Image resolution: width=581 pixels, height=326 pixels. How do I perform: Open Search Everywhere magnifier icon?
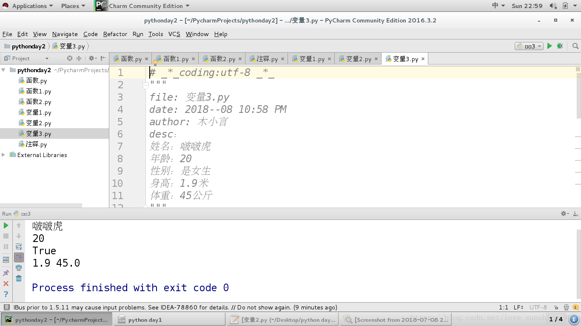575,46
